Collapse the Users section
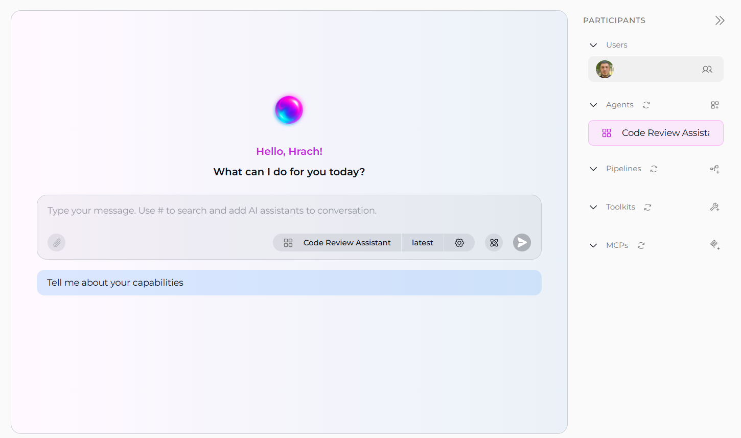 (x=593, y=45)
